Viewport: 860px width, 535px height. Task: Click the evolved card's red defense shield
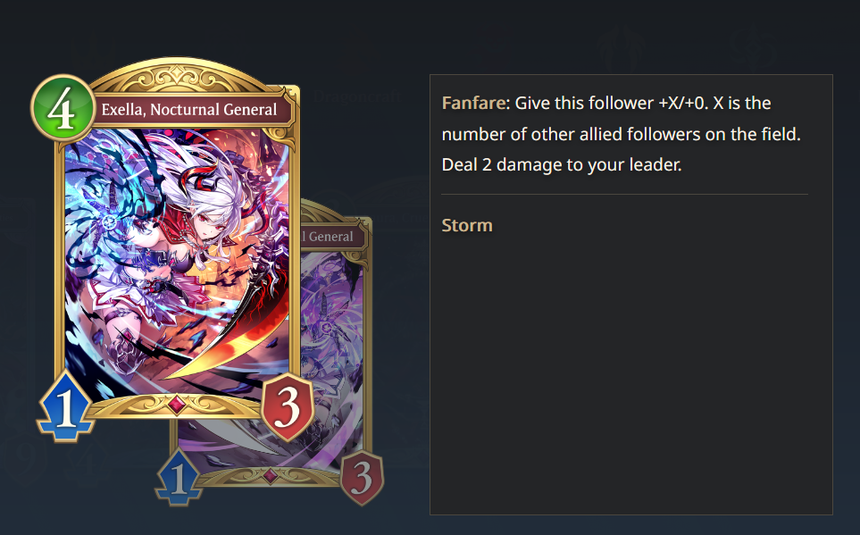click(x=362, y=477)
